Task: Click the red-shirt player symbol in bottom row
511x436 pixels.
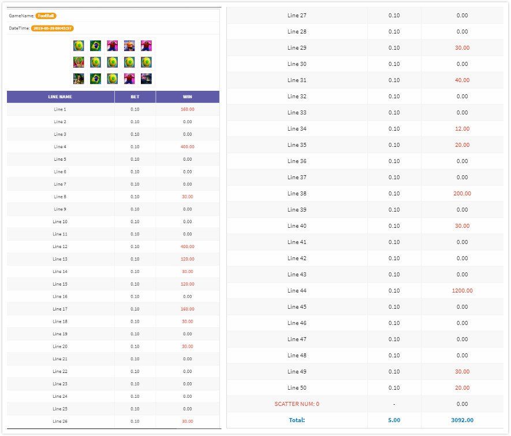Action: coord(129,79)
